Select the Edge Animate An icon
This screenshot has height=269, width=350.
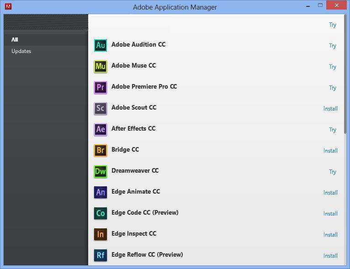click(x=101, y=192)
